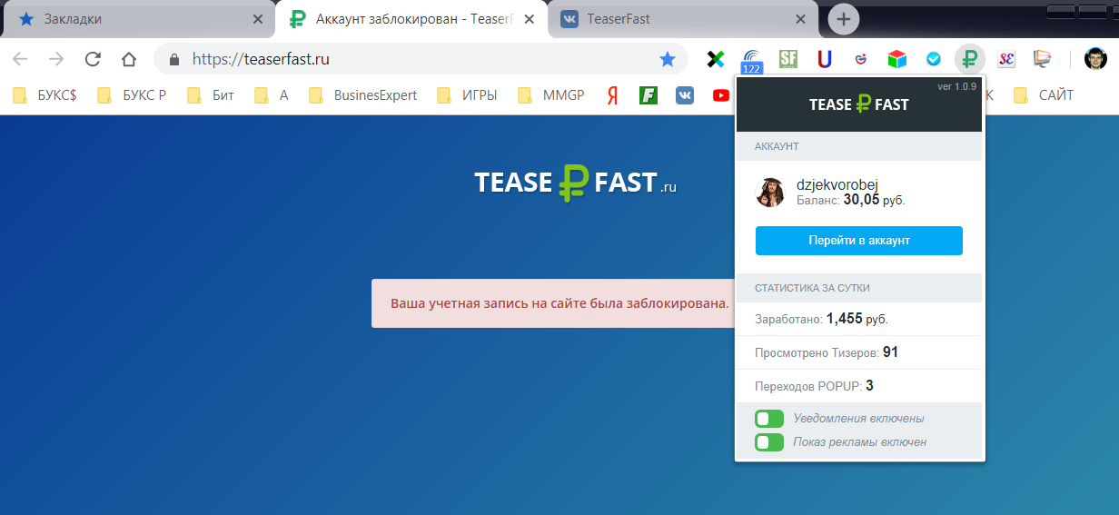Close the Закладки tab
Image resolution: width=1119 pixels, height=515 pixels.
pos(258,18)
